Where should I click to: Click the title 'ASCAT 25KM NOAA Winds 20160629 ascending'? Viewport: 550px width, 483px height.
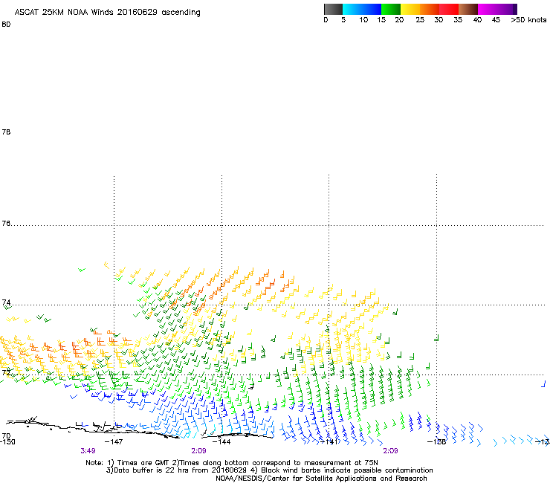pyautogui.click(x=107, y=13)
